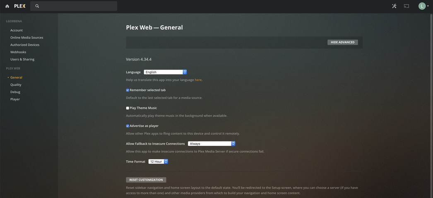Viewport: 433px width, 198px height.
Task: Open the user account avatar menu
Action: tap(423, 6)
